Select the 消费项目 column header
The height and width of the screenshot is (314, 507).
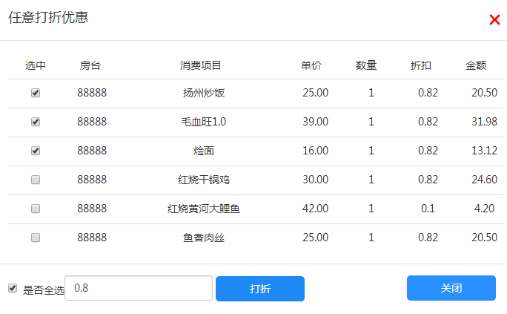(x=200, y=66)
